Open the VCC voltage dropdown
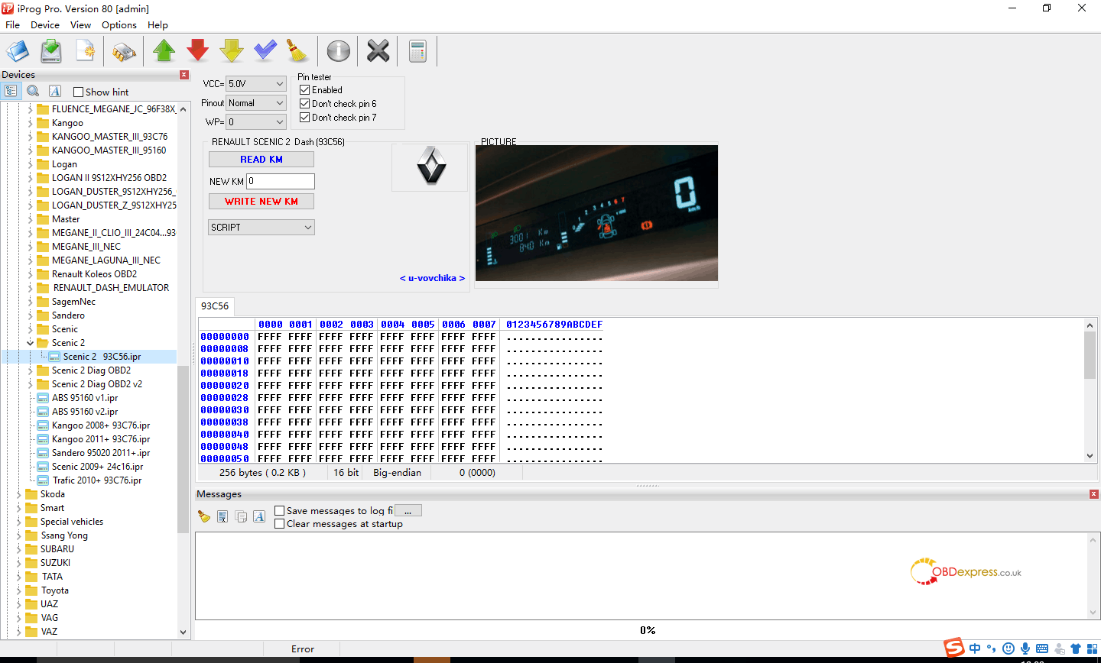This screenshot has width=1101, height=663. (x=256, y=84)
